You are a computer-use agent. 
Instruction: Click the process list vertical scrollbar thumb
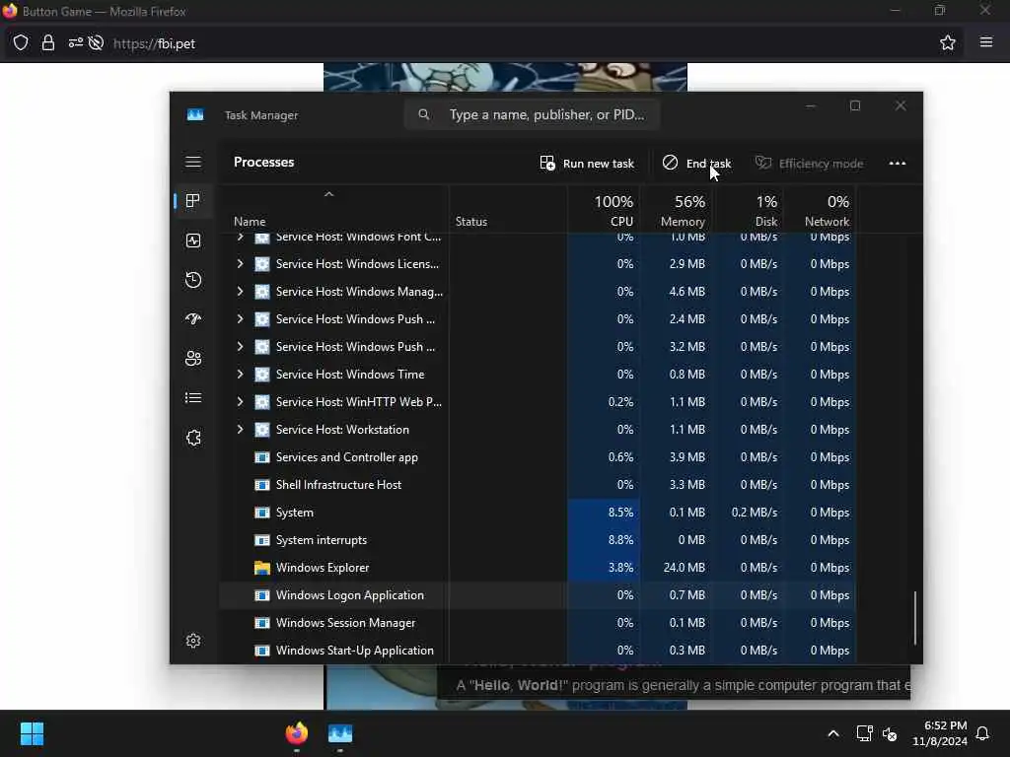[914, 618]
